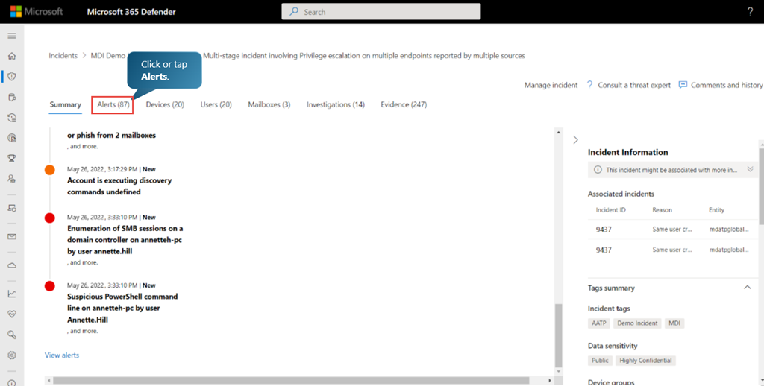Open the trophy Secure score icon
Viewport: 764px width, 386px height.
click(11, 158)
